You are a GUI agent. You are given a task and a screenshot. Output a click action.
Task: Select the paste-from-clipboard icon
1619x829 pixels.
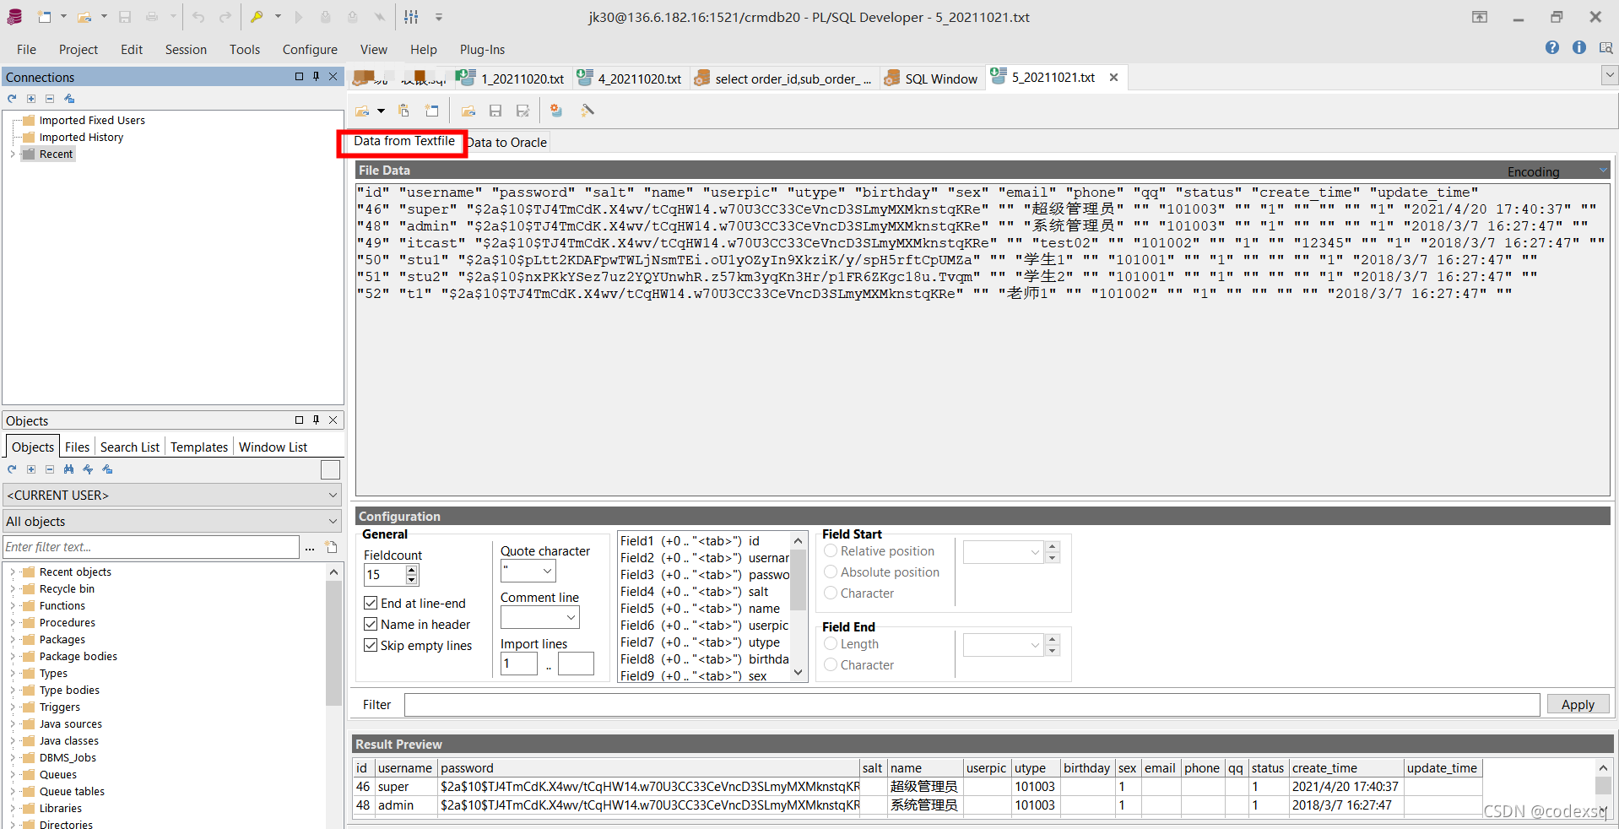[403, 110]
